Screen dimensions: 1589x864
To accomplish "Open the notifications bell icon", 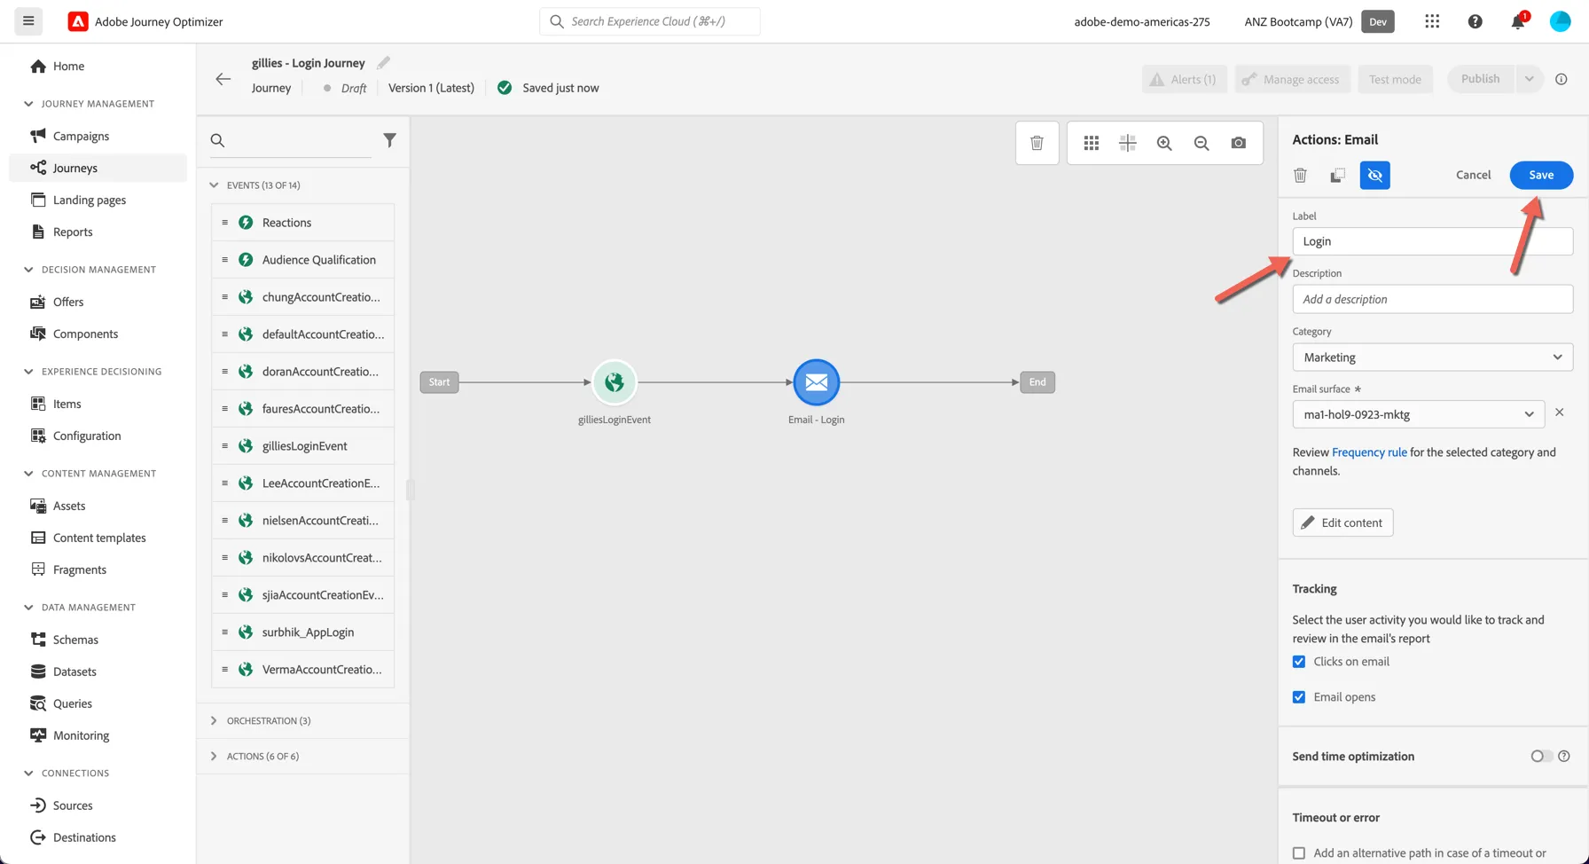I will tap(1518, 21).
